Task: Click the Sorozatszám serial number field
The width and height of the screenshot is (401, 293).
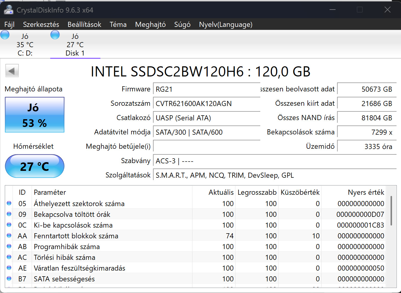Action: [206, 104]
